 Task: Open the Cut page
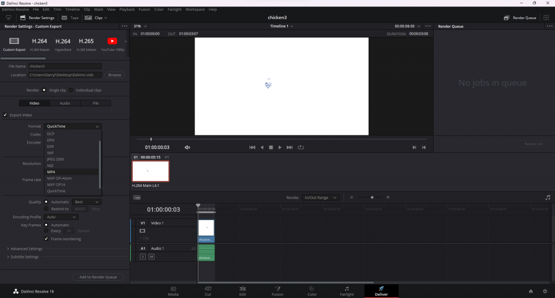(x=208, y=291)
